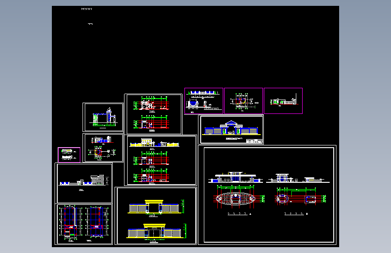Open the sheet with two stacked red-grid plans
Viewport: 391px width, 253px height.
153,114
